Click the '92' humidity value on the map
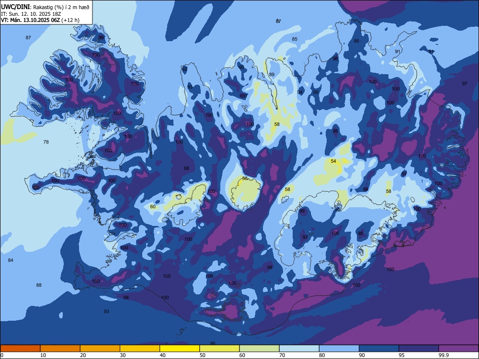479x359 pixels. [x=184, y=69]
